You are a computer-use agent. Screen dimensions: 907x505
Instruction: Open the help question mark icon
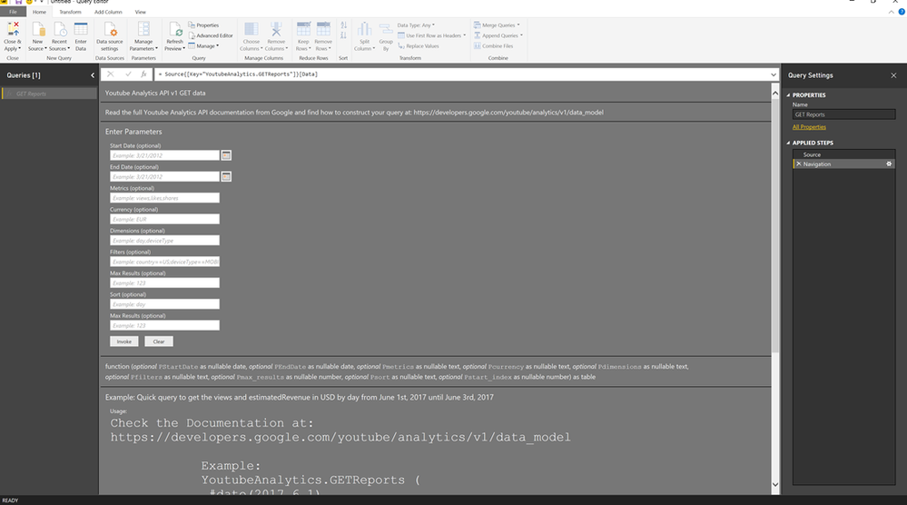902,12
